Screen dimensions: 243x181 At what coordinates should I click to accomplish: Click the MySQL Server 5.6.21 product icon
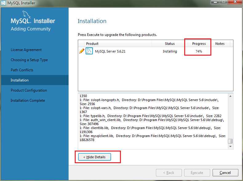point(89,51)
